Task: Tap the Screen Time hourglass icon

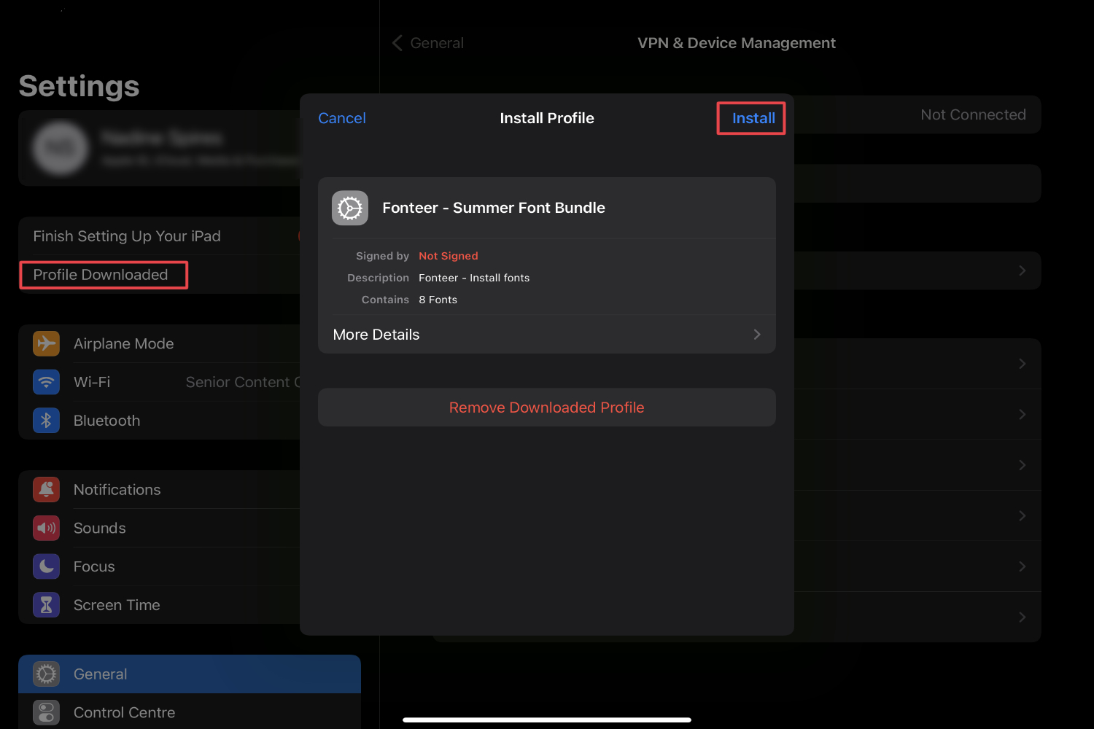Action: 46,605
